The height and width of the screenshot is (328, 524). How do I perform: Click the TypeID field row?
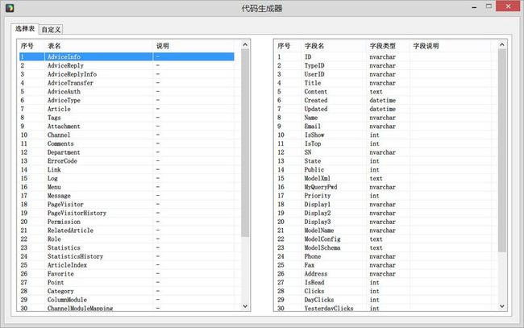click(x=384, y=65)
